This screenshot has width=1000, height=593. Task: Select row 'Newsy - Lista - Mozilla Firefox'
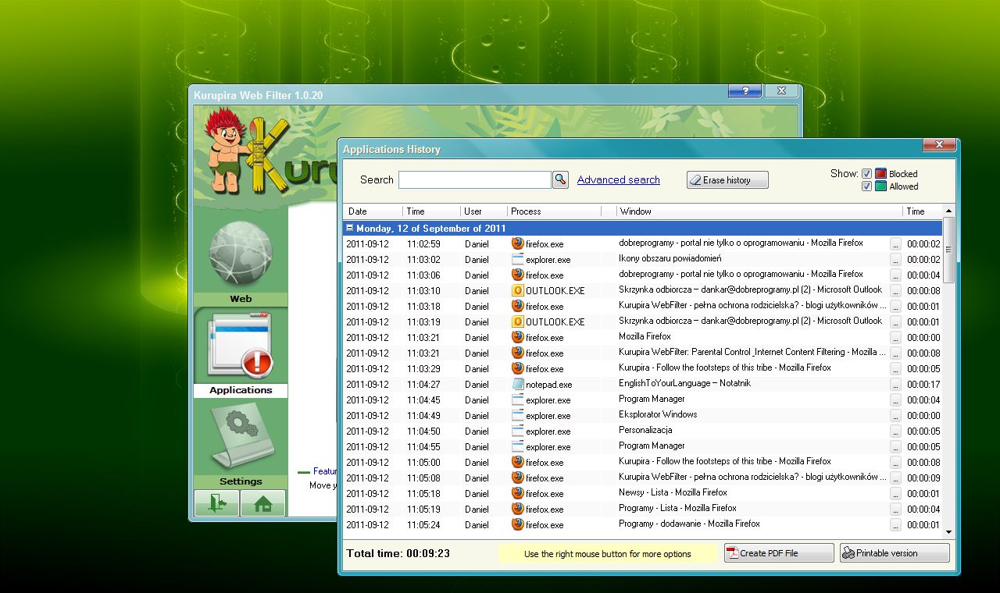(x=643, y=493)
